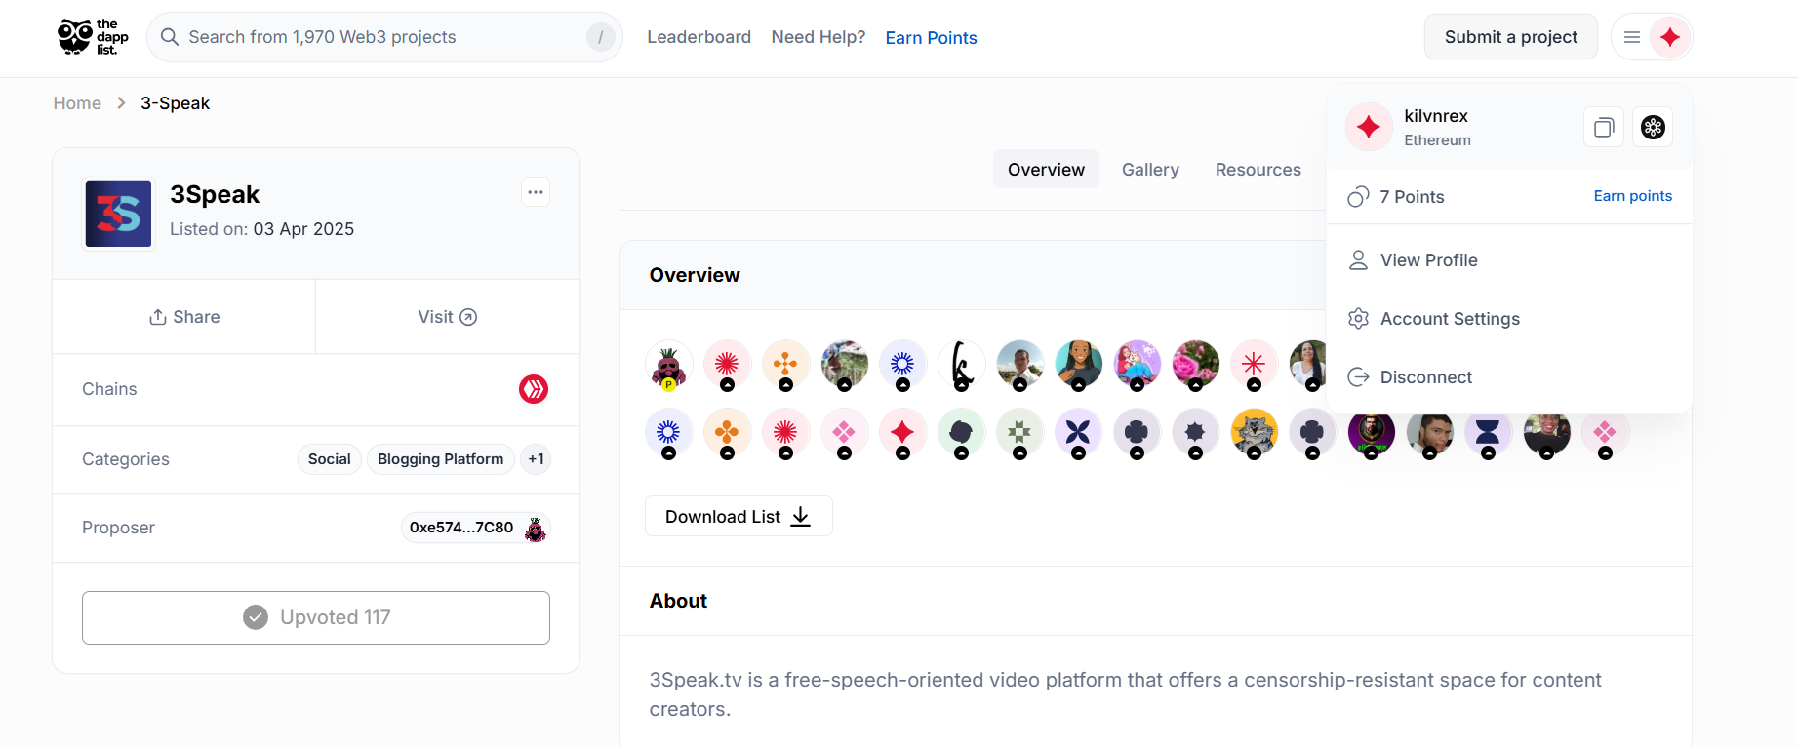1797x747 pixels.
Task: Focus the Web3 projects search field
Action: pos(384,37)
